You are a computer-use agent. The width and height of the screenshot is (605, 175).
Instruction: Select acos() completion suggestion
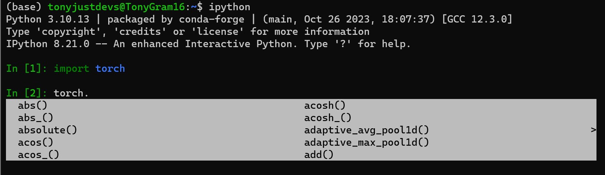tap(35, 142)
